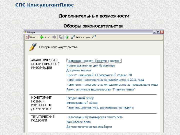Open Проект изменений в Гражданский кодекс РФ
The height and width of the screenshot is (135, 180).
tap(99, 75)
